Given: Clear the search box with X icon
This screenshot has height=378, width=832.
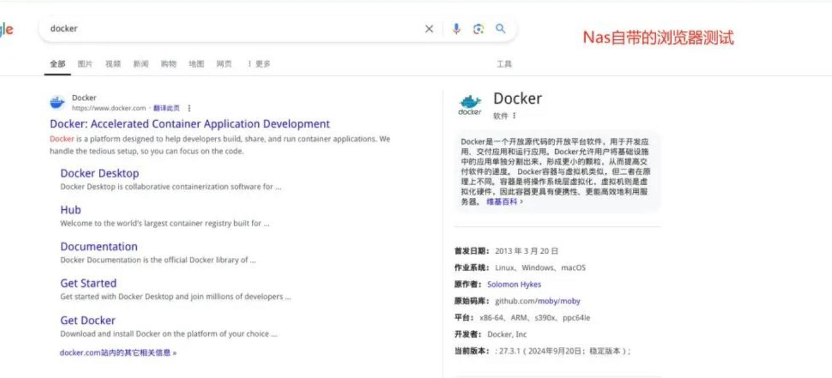Looking at the screenshot, I should tap(429, 29).
